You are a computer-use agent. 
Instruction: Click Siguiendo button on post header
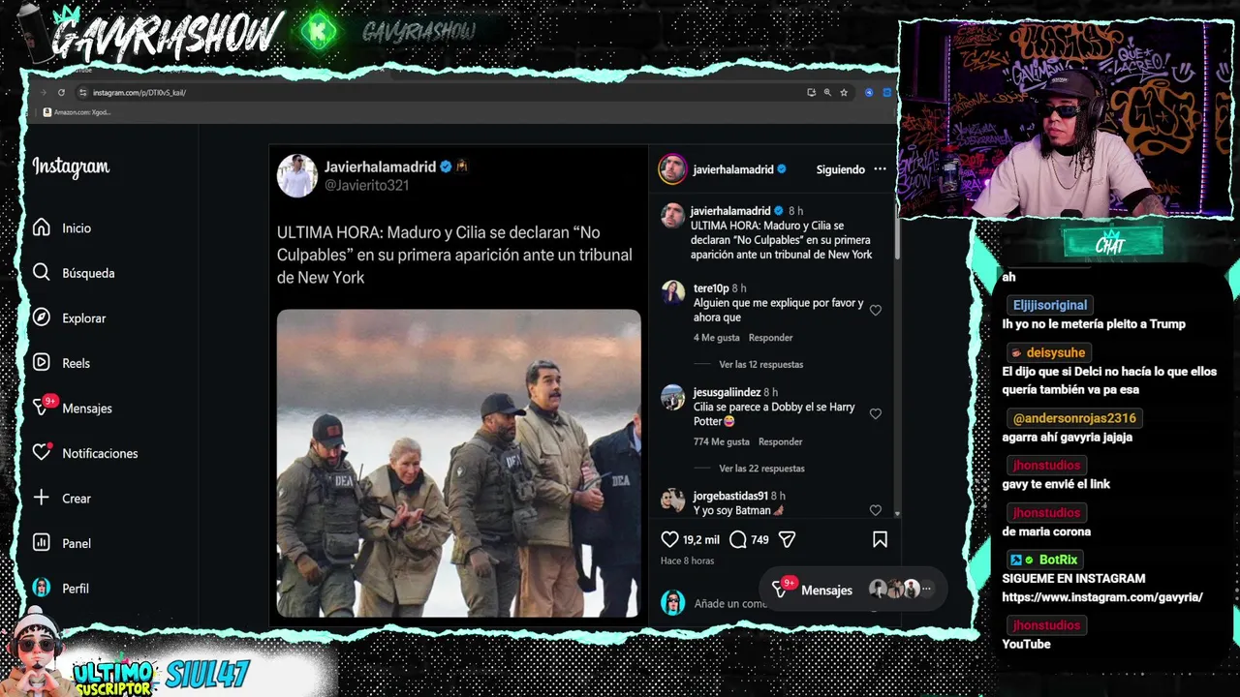(x=840, y=169)
